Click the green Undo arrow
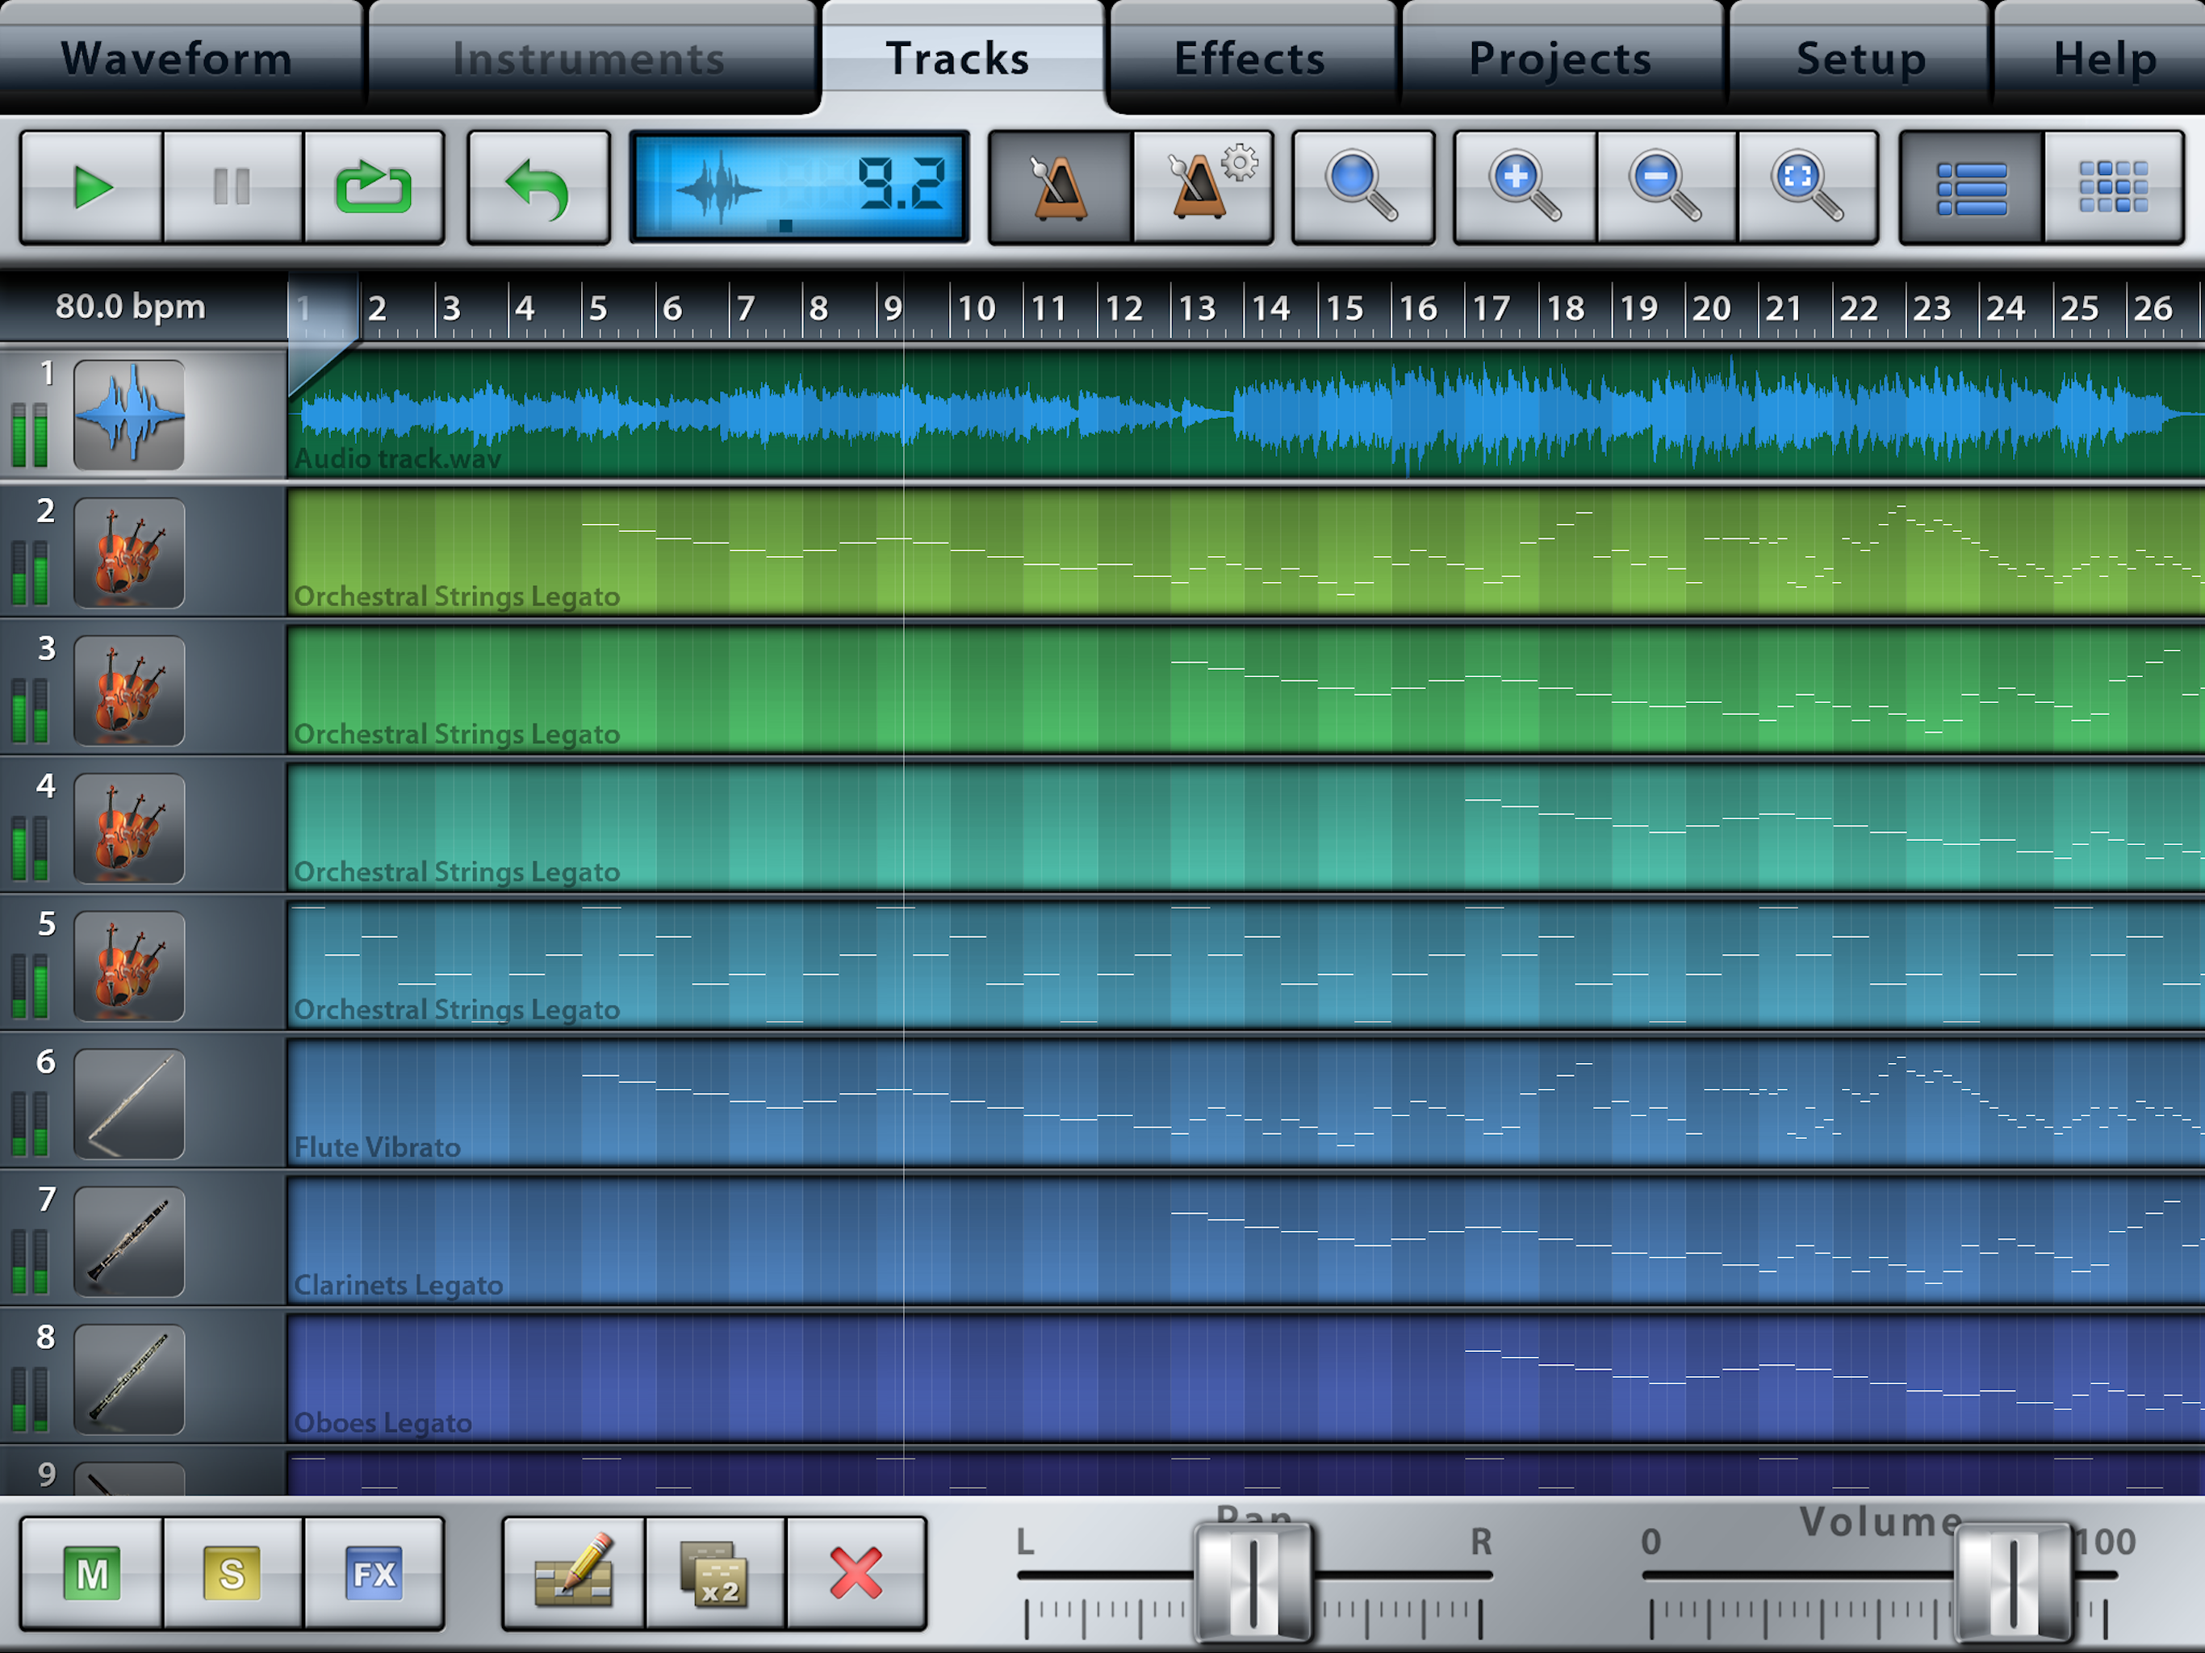The height and width of the screenshot is (1653, 2205). pyautogui.click(x=538, y=187)
